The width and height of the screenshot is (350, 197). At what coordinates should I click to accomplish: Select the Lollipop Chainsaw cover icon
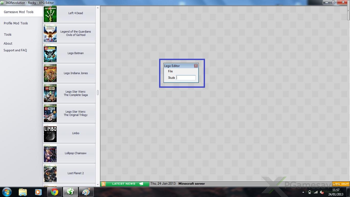click(50, 153)
